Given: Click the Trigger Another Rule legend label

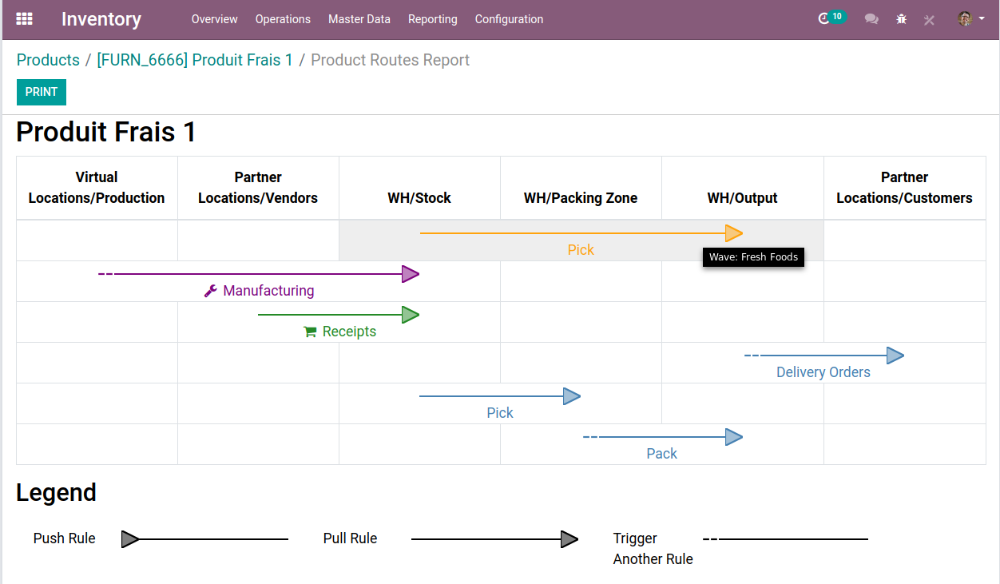Looking at the screenshot, I should coord(653,549).
